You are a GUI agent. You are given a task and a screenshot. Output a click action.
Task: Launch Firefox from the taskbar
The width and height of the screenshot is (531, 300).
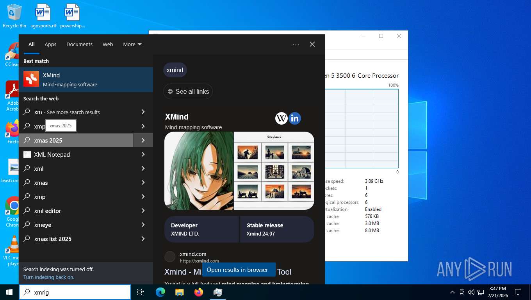point(199,292)
